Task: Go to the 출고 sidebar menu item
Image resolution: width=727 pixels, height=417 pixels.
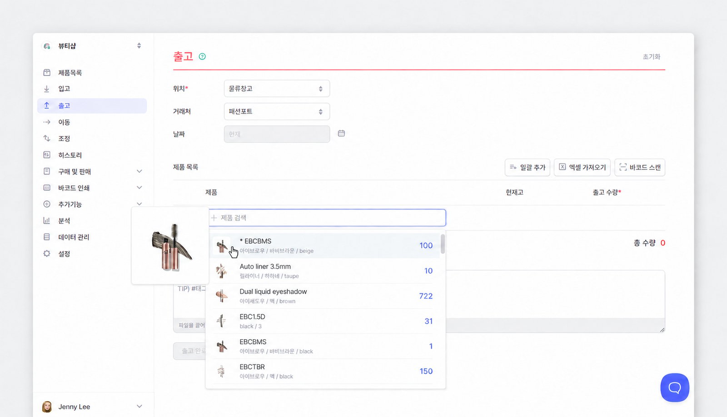Action: pyautogui.click(x=92, y=106)
